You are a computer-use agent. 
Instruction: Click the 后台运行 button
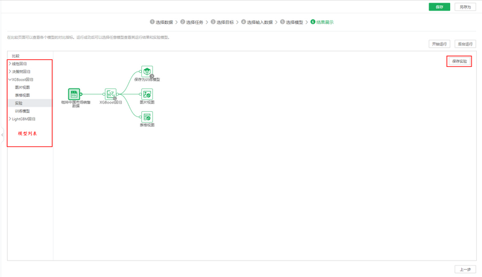[465, 44]
